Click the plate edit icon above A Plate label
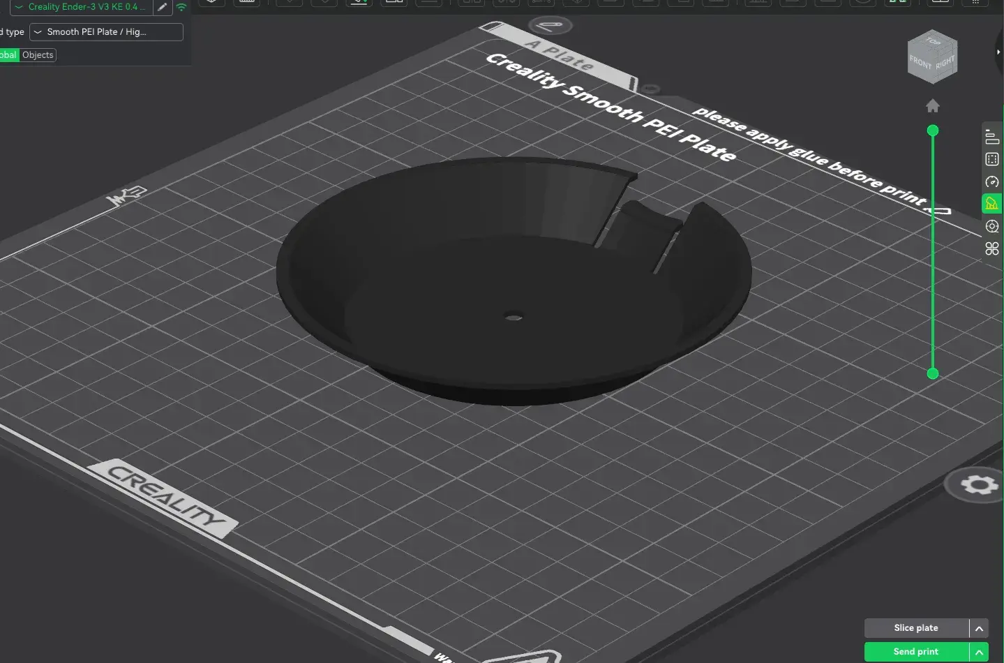Viewport: 1004px width, 663px height. tap(550, 27)
